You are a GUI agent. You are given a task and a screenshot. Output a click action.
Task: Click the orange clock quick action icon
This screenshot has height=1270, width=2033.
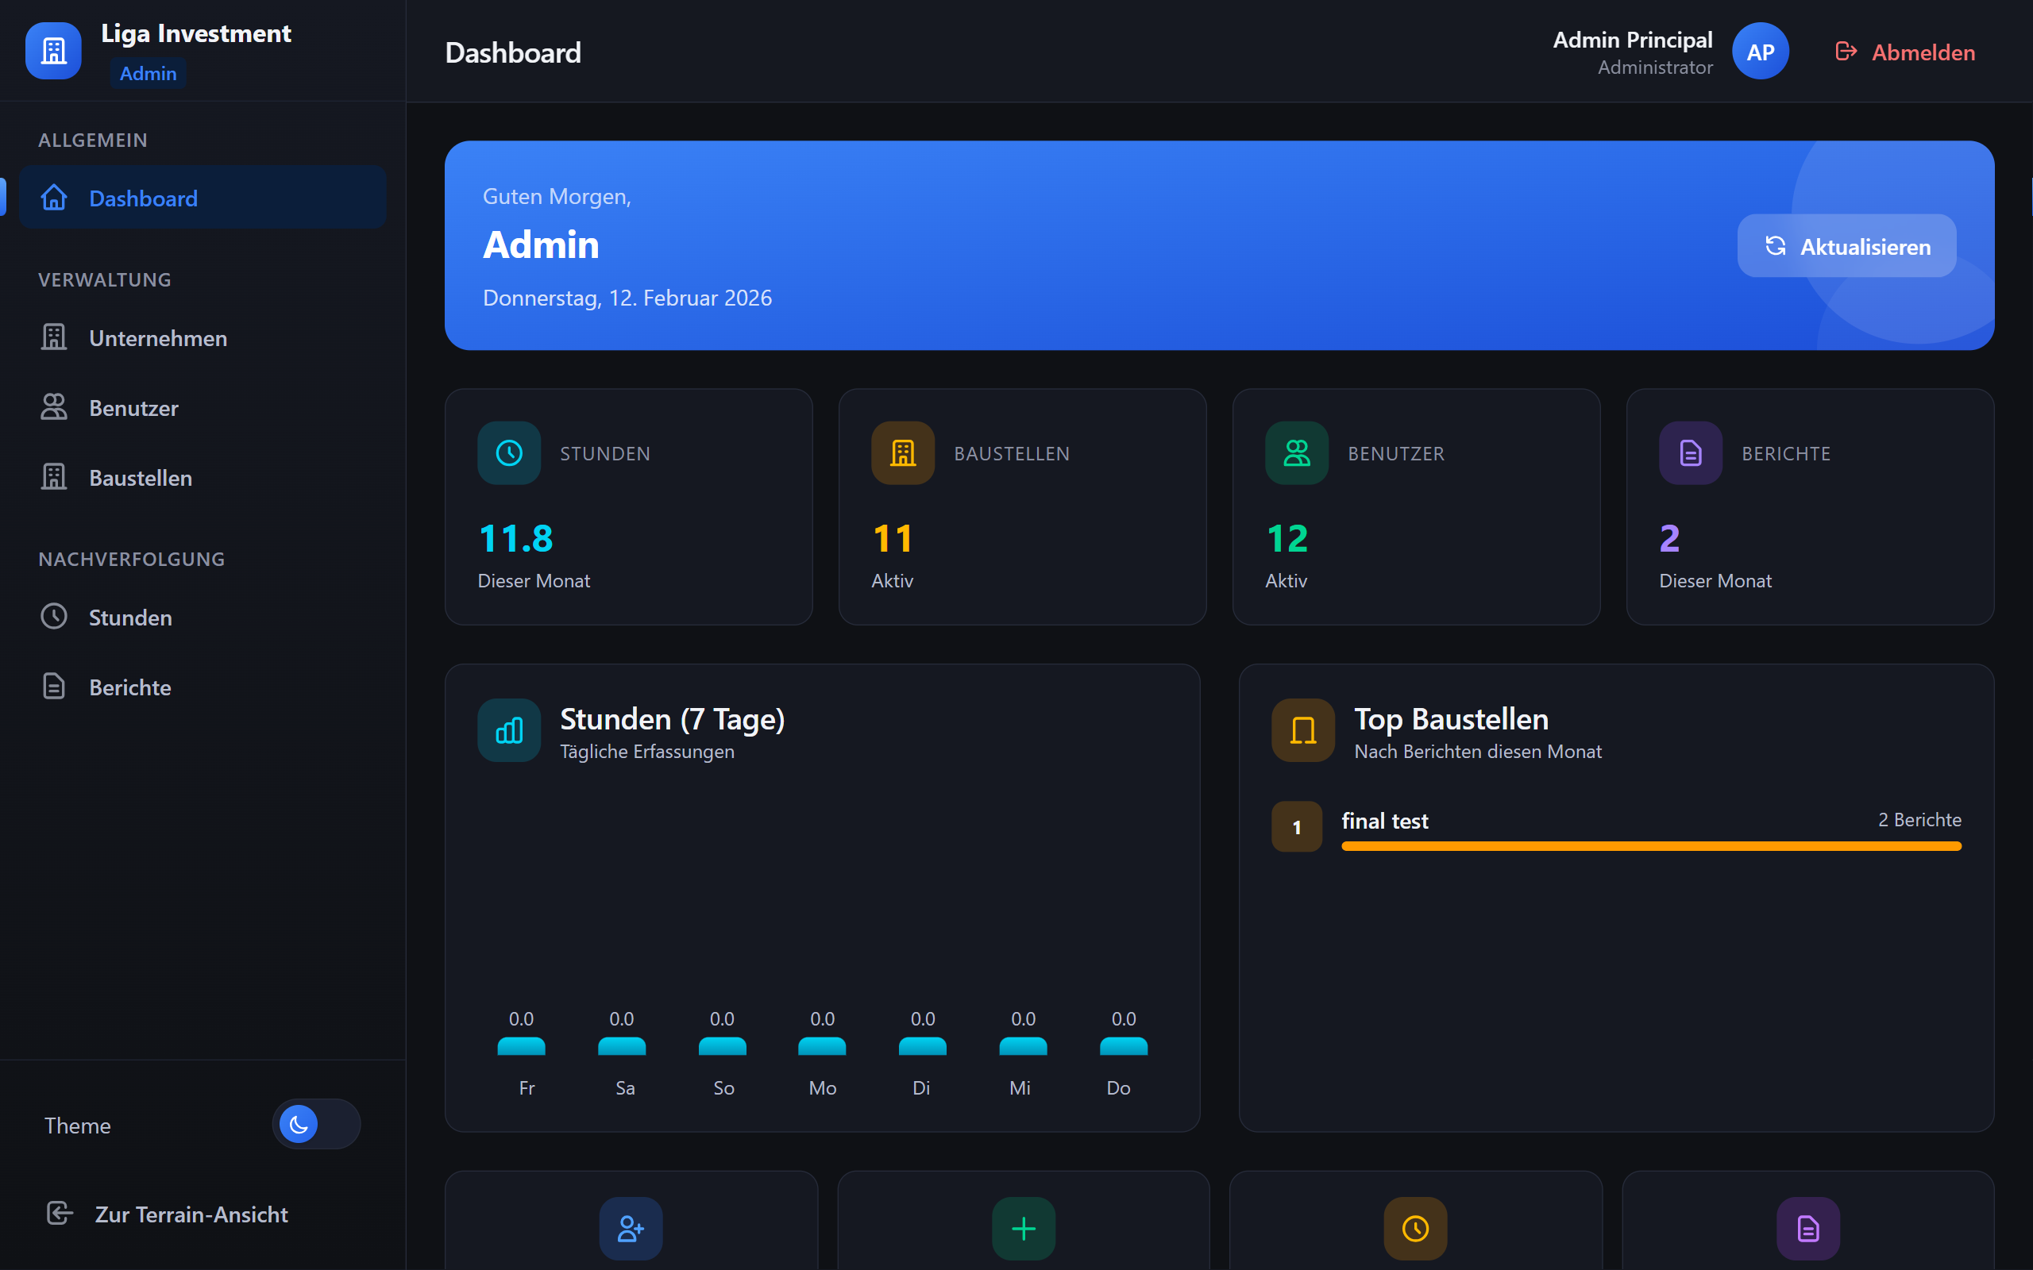click(x=1414, y=1228)
